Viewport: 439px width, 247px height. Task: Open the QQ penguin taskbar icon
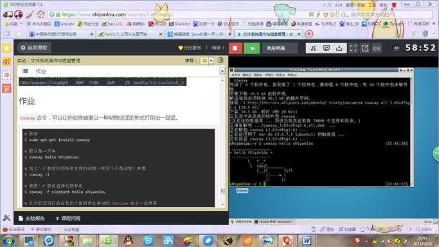pos(128,241)
